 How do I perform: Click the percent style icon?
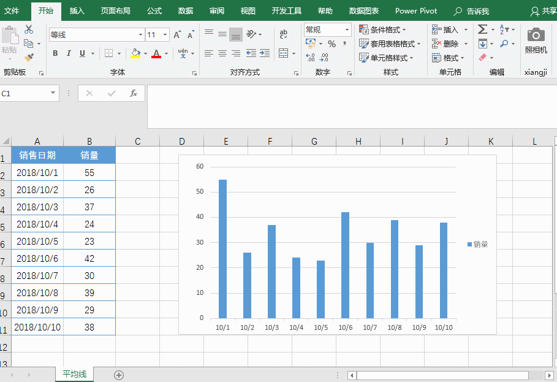coord(332,44)
